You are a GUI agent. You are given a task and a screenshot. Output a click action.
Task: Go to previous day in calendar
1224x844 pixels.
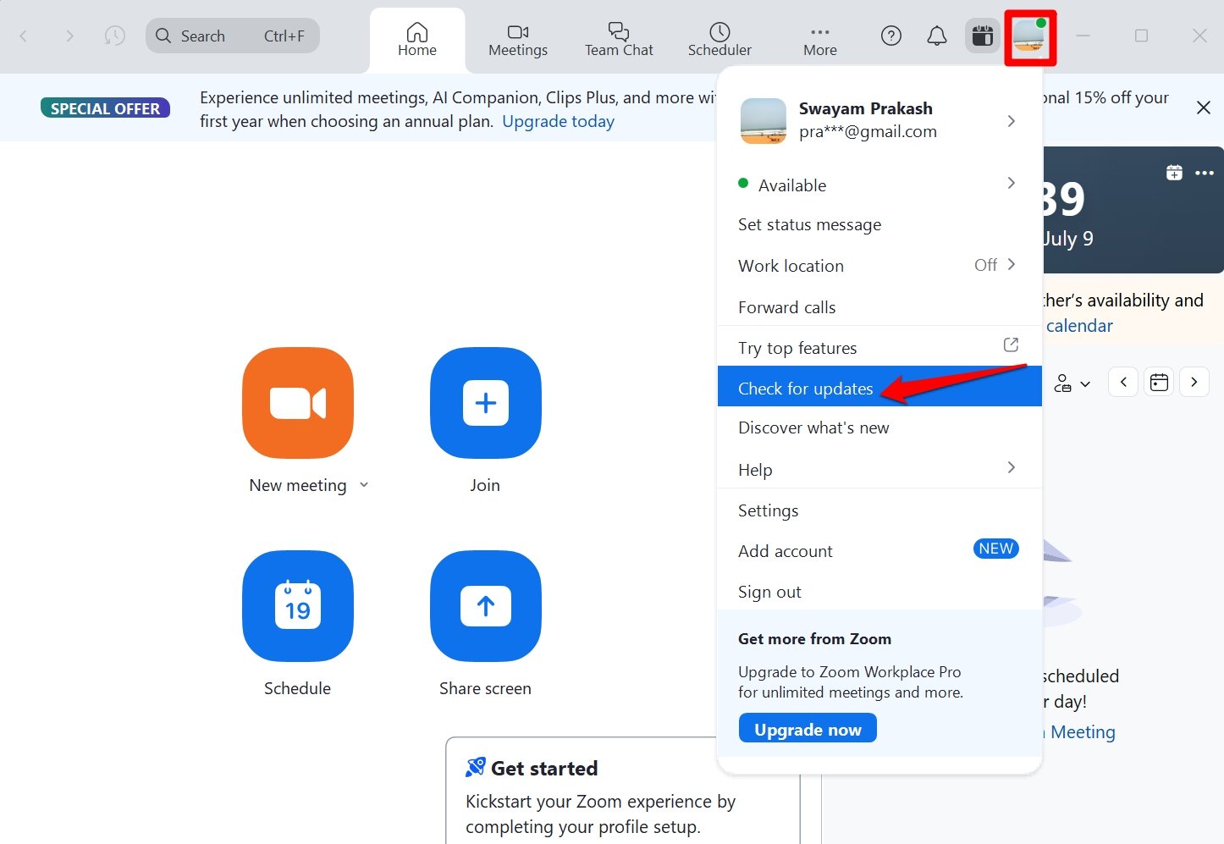pyautogui.click(x=1123, y=382)
